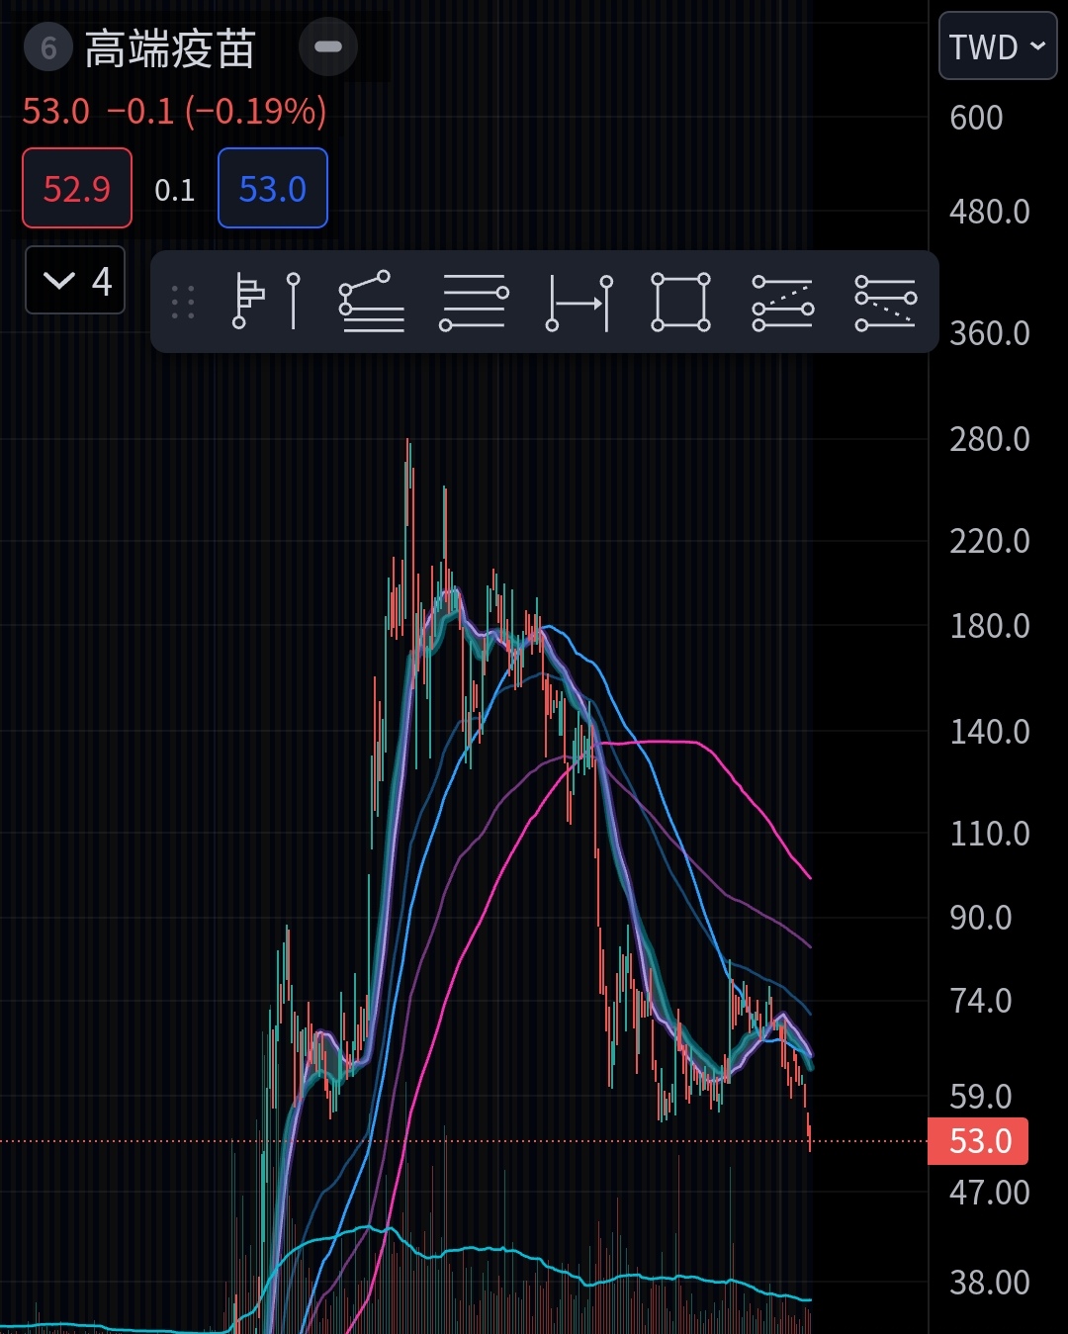Select the upward dashed diagonal Fib tool
The width and height of the screenshot is (1068, 1334).
pos(782,302)
